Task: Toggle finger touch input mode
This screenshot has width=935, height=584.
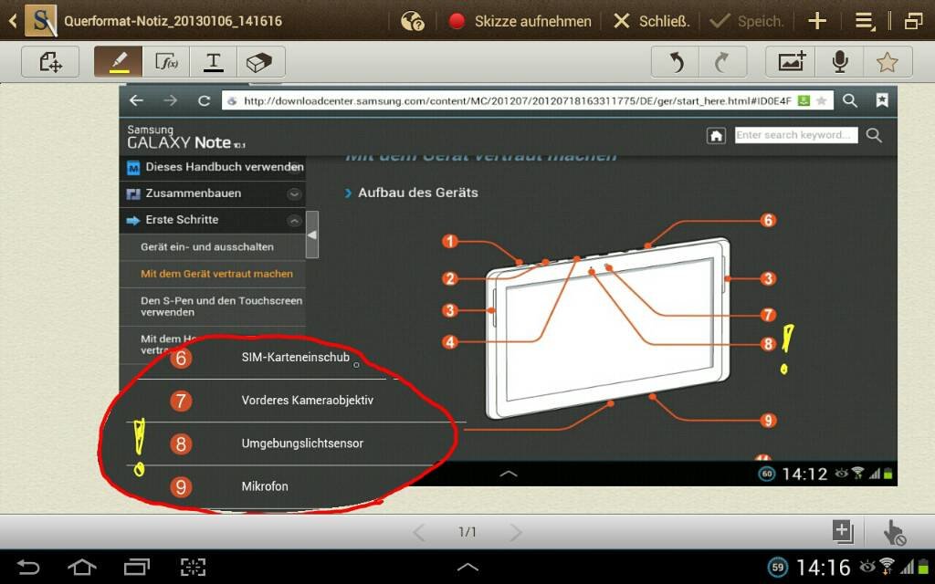Action: click(x=894, y=532)
